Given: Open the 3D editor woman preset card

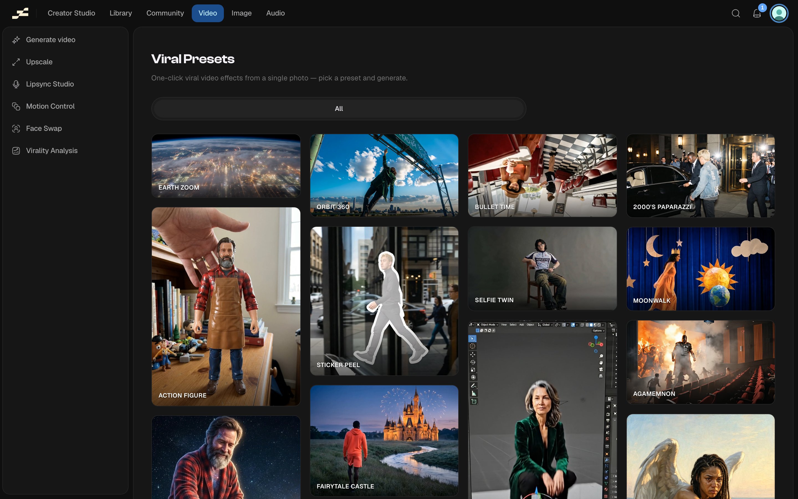Looking at the screenshot, I should 543,409.
